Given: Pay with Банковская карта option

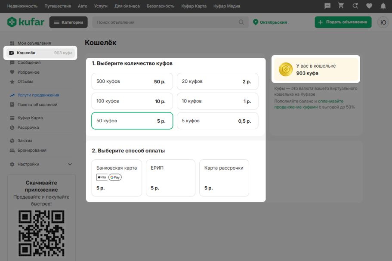Looking at the screenshot, I should tap(117, 178).
